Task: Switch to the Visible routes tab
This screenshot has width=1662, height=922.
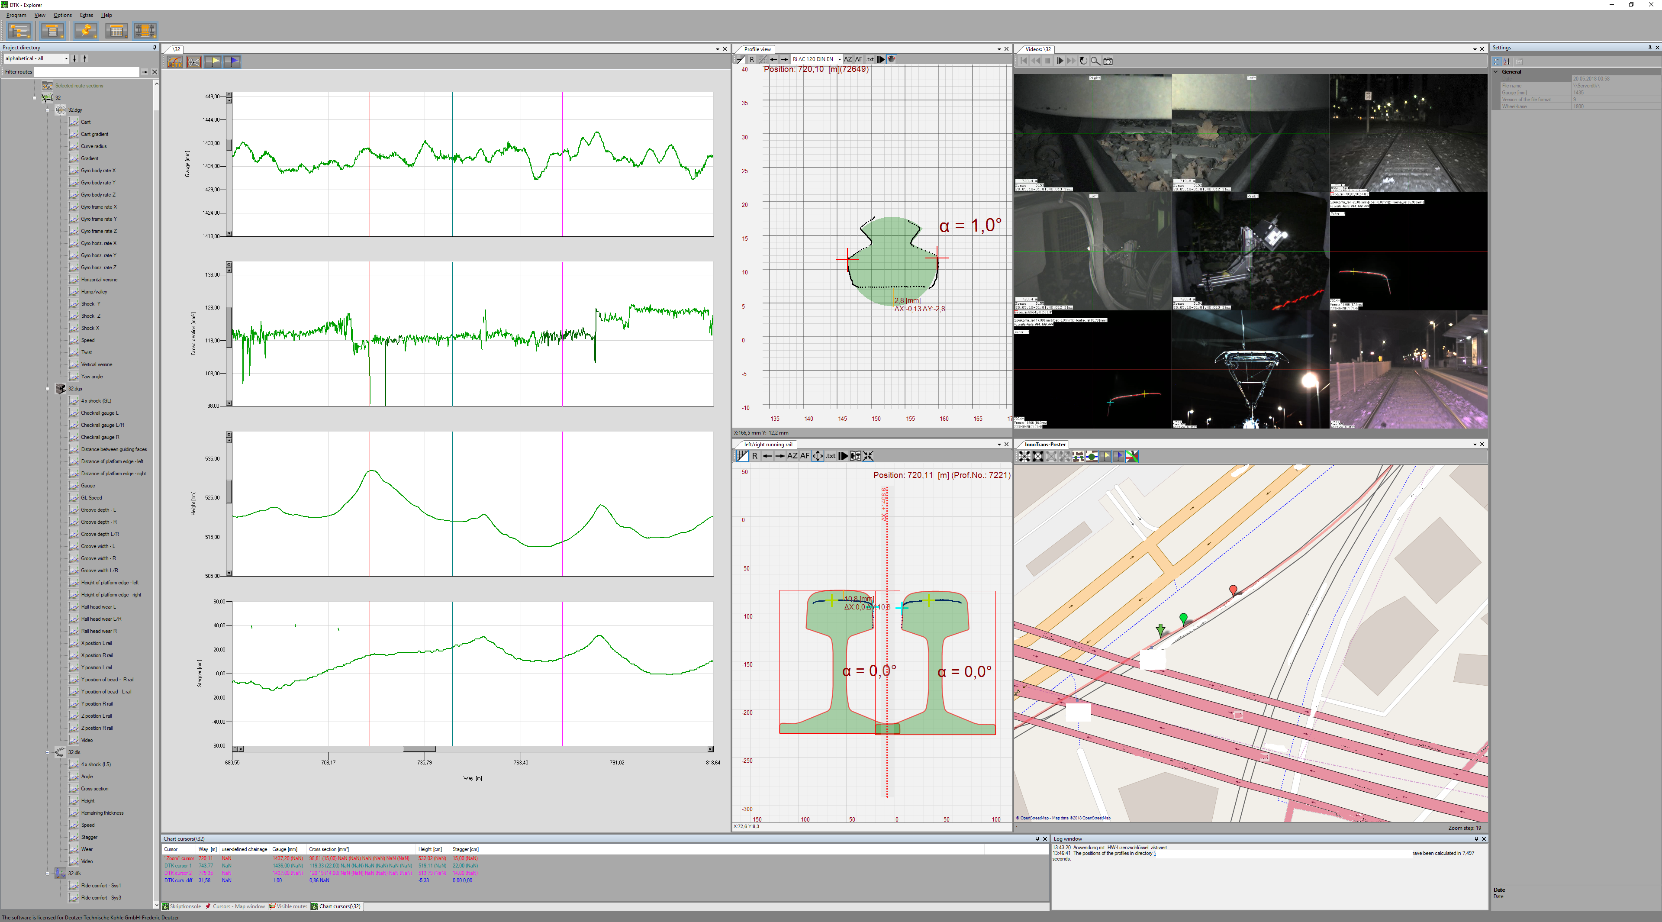Action: [x=288, y=906]
